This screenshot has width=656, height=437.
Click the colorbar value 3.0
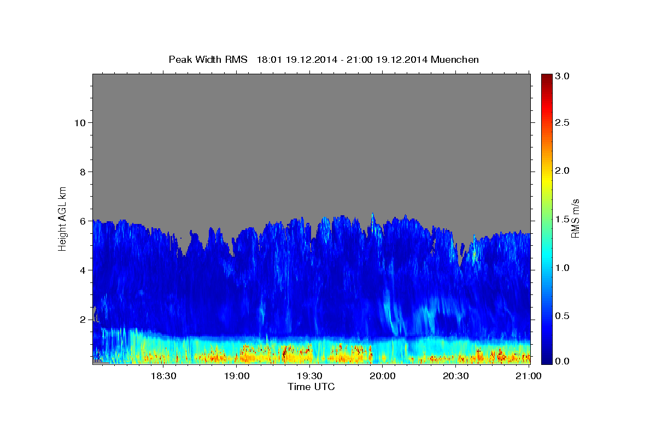click(563, 76)
